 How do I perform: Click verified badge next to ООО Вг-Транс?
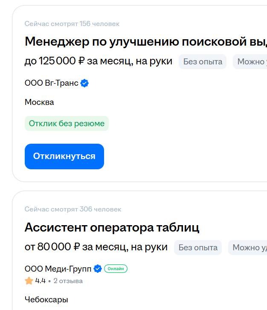(x=85, y=83)
